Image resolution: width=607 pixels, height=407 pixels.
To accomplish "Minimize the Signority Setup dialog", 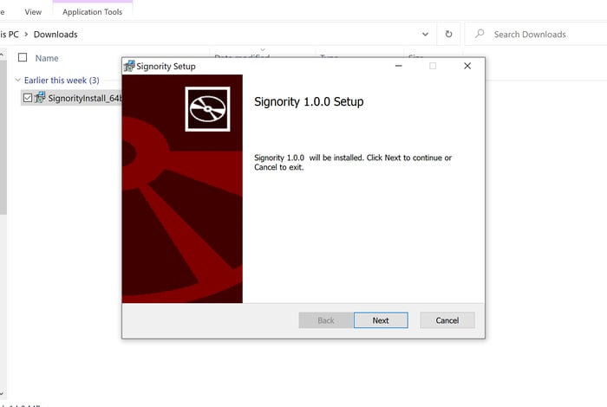I will click(x=399, y=66).
